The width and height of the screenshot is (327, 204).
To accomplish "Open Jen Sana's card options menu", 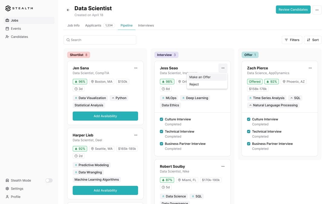I will point(136,68).
